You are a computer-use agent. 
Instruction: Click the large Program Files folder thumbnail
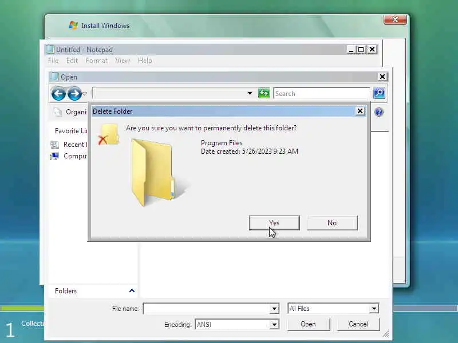[159, 173]
